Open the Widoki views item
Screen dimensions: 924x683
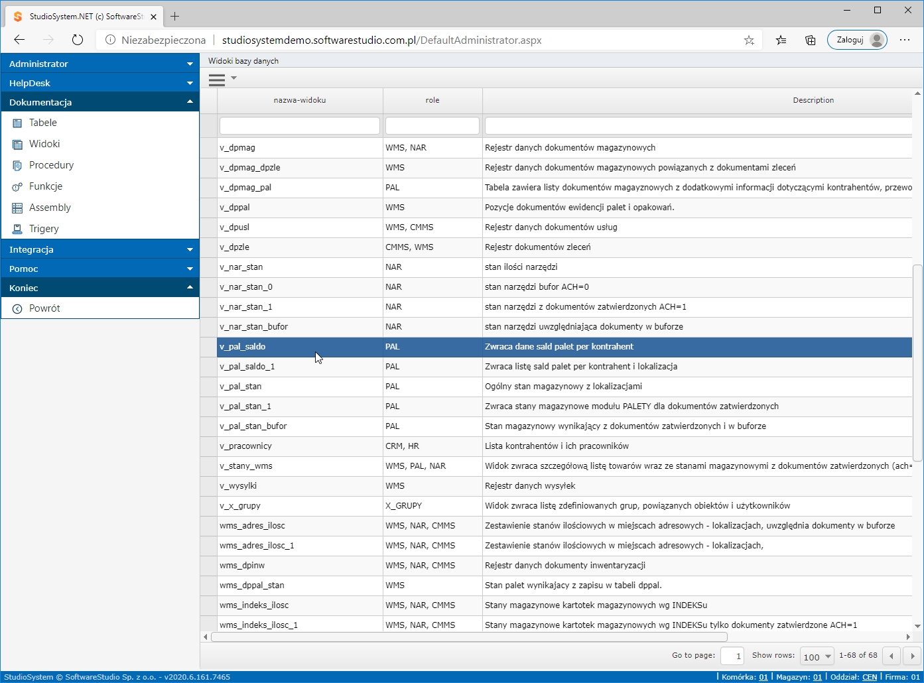(x=44, y=144)
